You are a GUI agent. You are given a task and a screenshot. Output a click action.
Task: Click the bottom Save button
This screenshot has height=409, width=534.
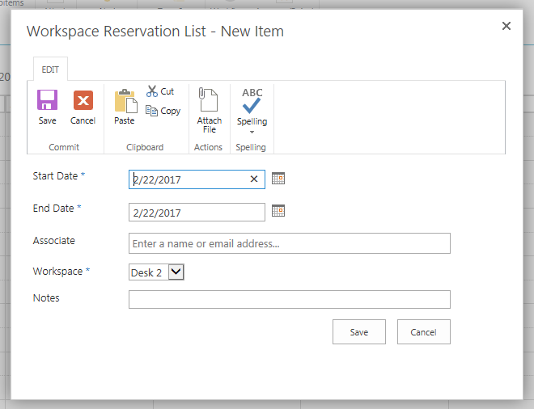point(359,331)
